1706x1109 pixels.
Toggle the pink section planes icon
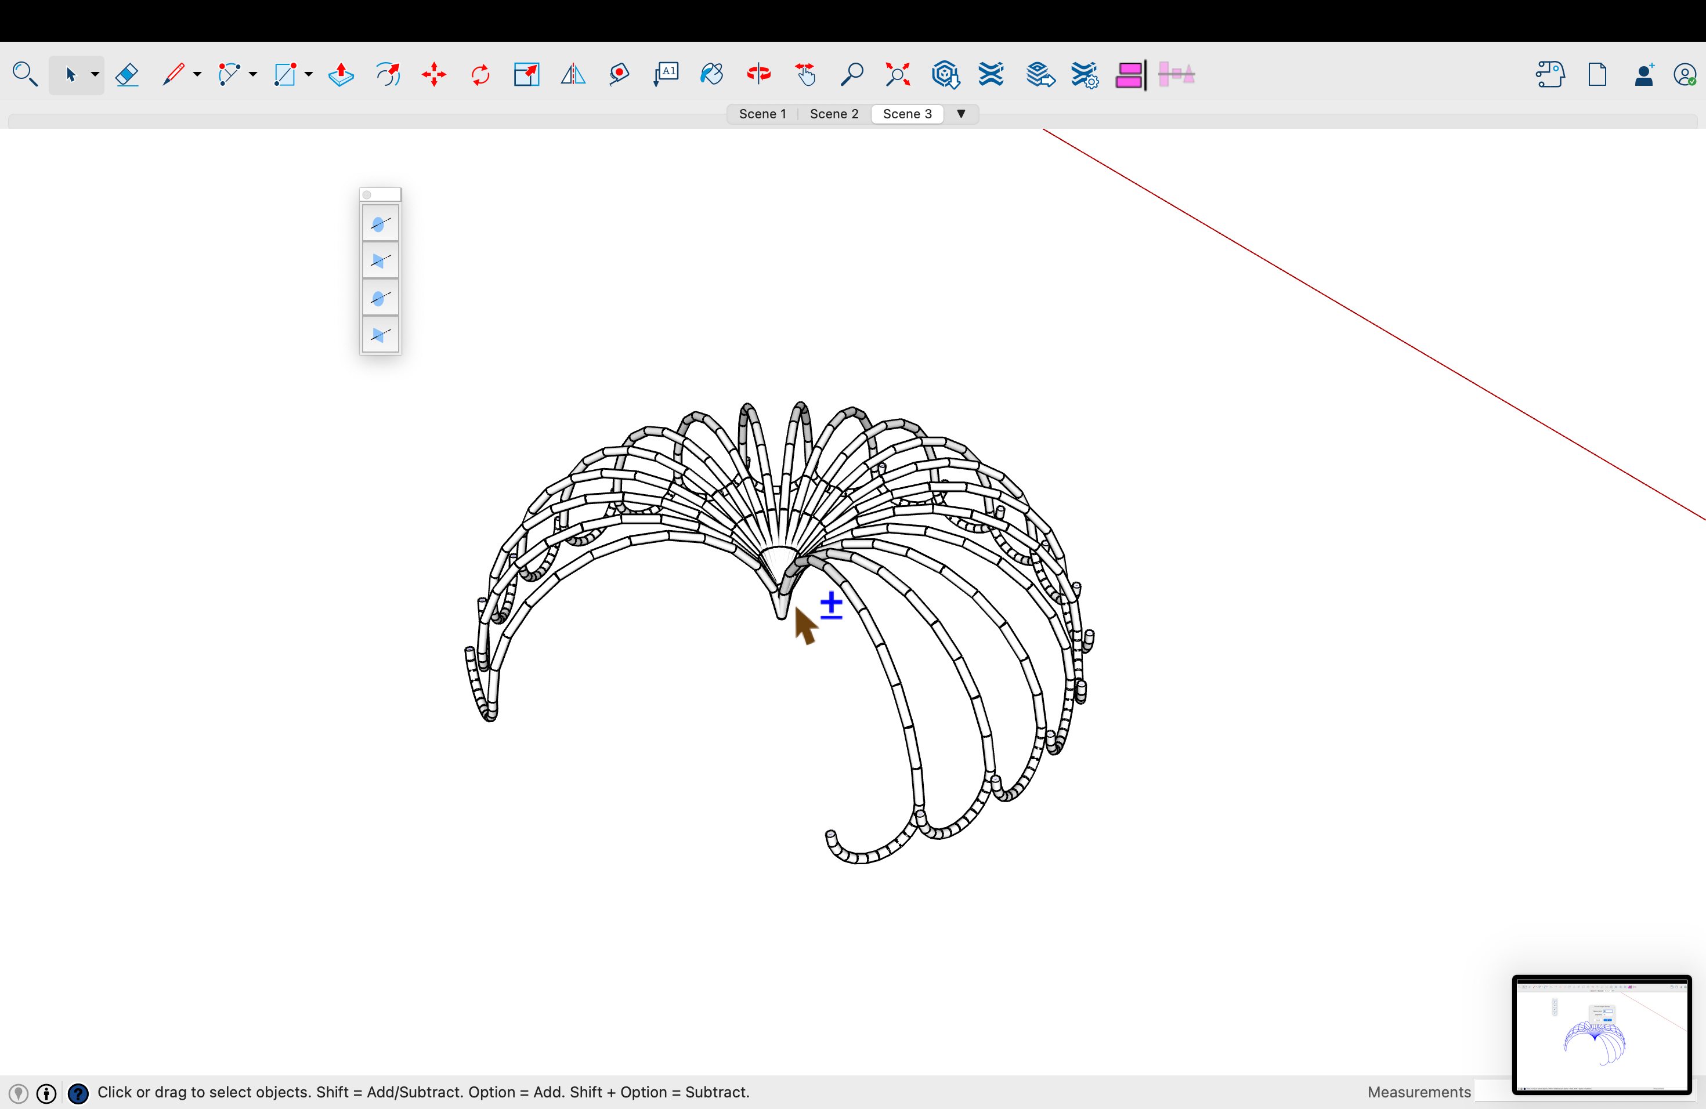[x=1129, y=74]
